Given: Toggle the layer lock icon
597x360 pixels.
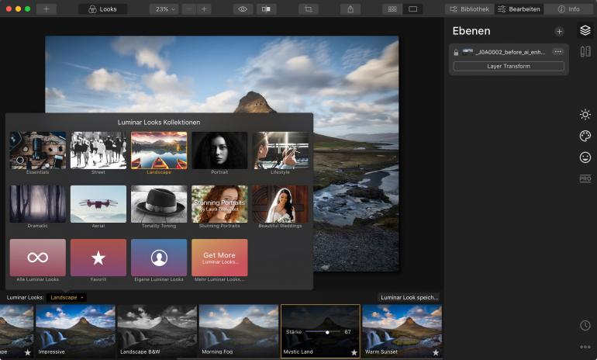Looking at the screenshot, I should pyautogui.click(x=456, y=53).
